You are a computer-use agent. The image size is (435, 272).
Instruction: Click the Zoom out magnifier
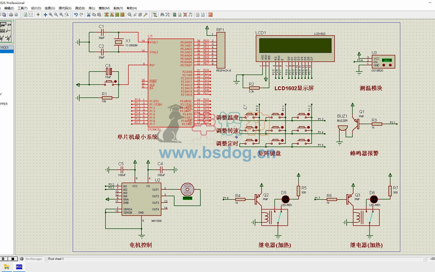click(56, 15)
